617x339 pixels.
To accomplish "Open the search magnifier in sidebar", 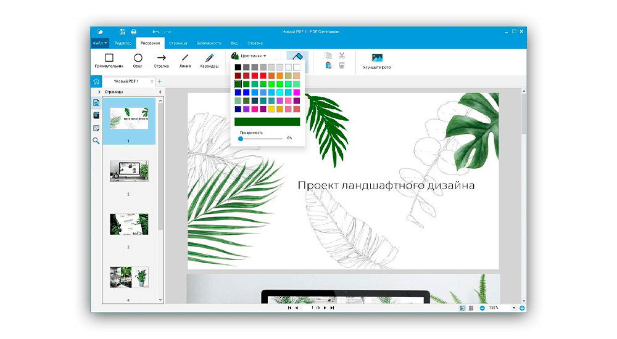I will click(96, 141).
